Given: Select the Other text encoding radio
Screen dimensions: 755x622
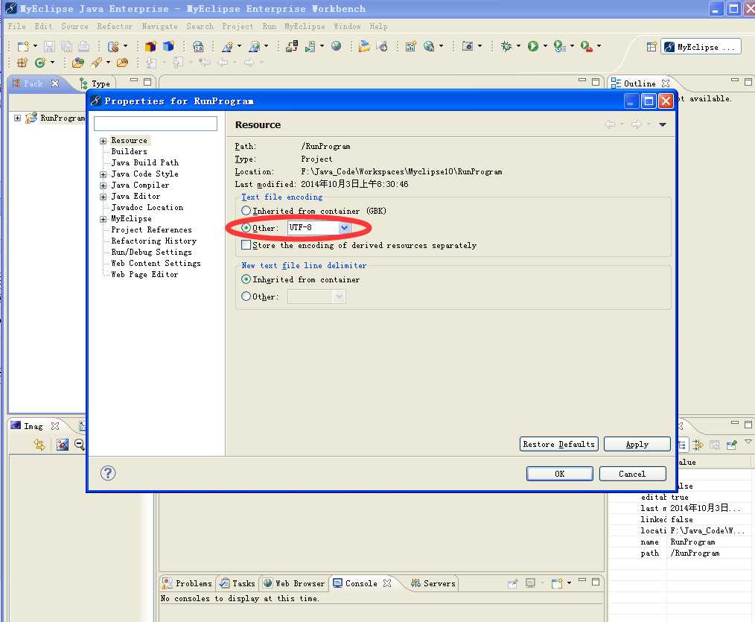Looking at the screenshot, I should tap(246, 227).
